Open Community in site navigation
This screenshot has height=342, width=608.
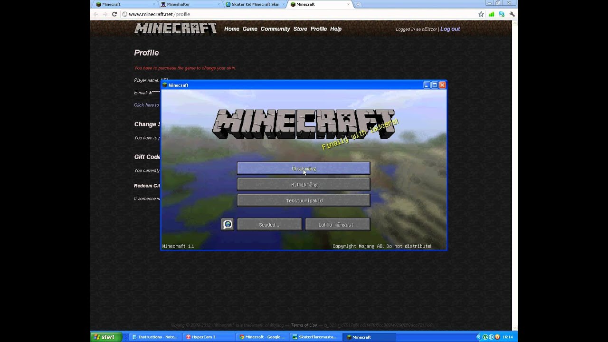[275, 29]
